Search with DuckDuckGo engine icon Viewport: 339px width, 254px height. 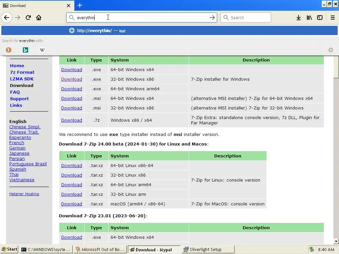pyautogui.click(x=8, y=50)
